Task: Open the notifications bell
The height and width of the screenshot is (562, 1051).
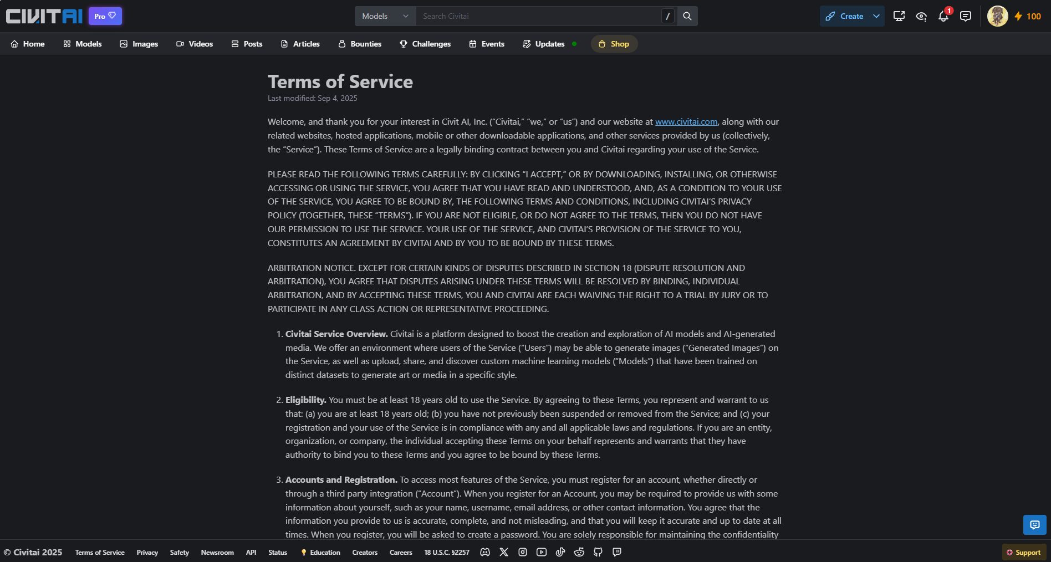Action: tap(943, 16)
